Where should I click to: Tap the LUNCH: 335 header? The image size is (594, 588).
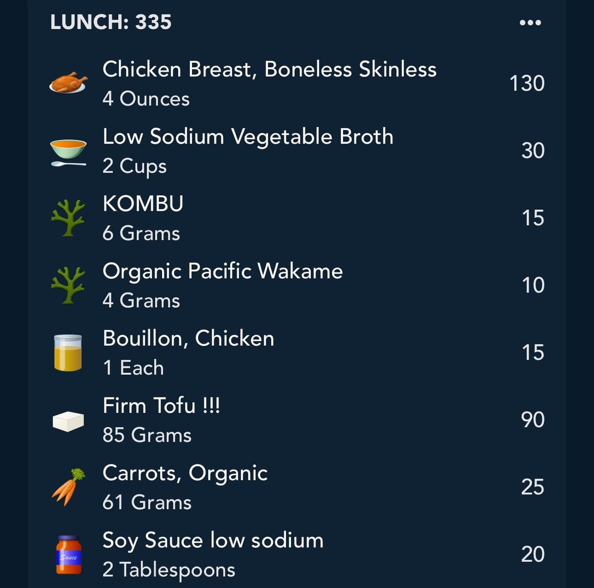point(111,22)
